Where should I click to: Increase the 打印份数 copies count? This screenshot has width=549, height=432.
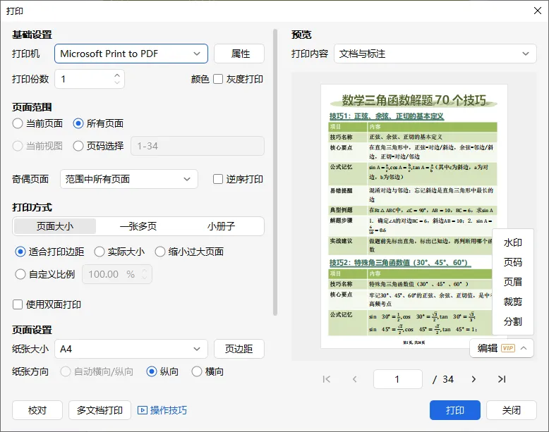(117, 75)
